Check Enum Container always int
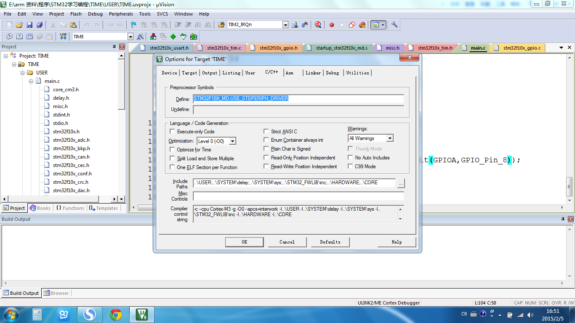Image resolution: width=575 pixels, height=323 pixels. [266, 140]
